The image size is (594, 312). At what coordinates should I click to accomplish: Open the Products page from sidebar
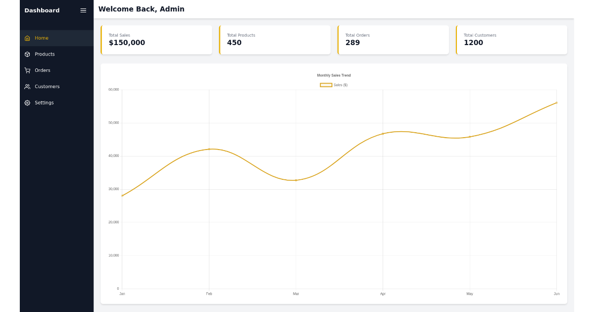click(x=46, y=54)
